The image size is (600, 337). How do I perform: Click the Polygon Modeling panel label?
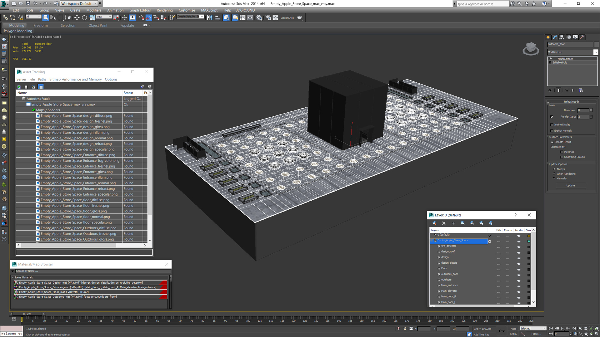pyautogui.click(x=18, y=31)
